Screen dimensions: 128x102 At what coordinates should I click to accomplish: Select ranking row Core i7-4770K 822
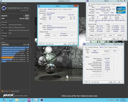(15, 51)
